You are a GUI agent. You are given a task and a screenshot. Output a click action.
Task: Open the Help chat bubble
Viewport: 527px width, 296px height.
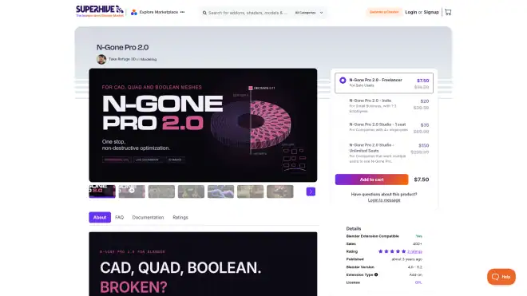coord(501,277)
